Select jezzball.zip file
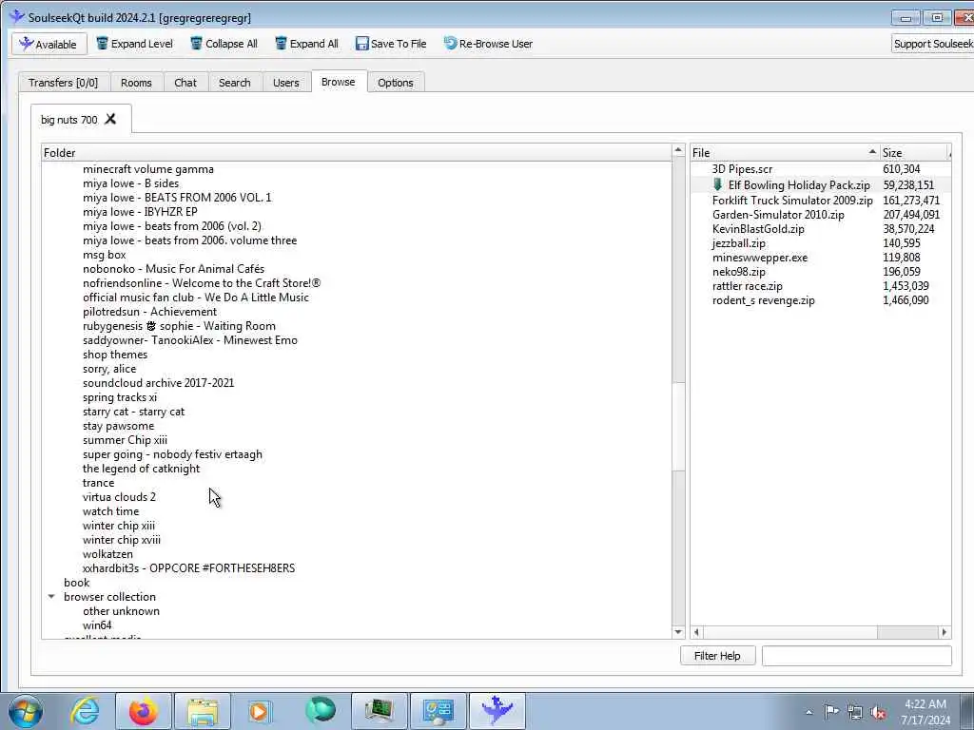974x730 pixels. point(738,243)
